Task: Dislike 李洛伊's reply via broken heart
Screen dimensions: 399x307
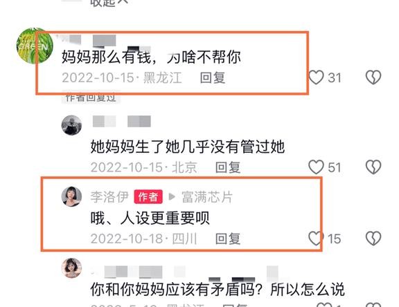Action: pyautogui.click(x=373, y=238)
